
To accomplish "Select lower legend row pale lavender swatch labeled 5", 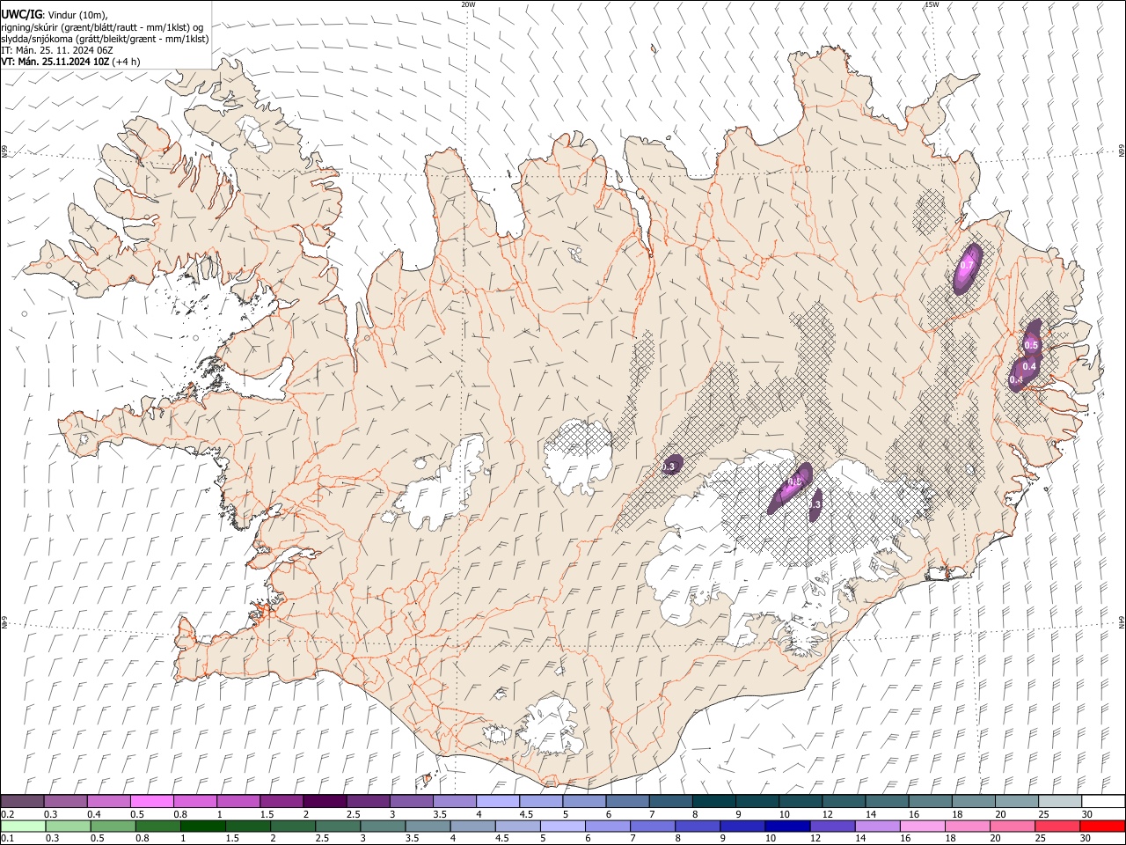I will (563, 826).
